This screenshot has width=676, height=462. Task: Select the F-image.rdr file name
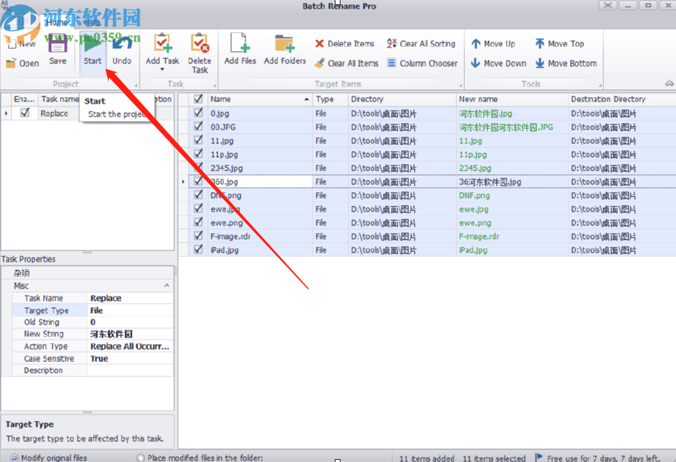point(230,236)
